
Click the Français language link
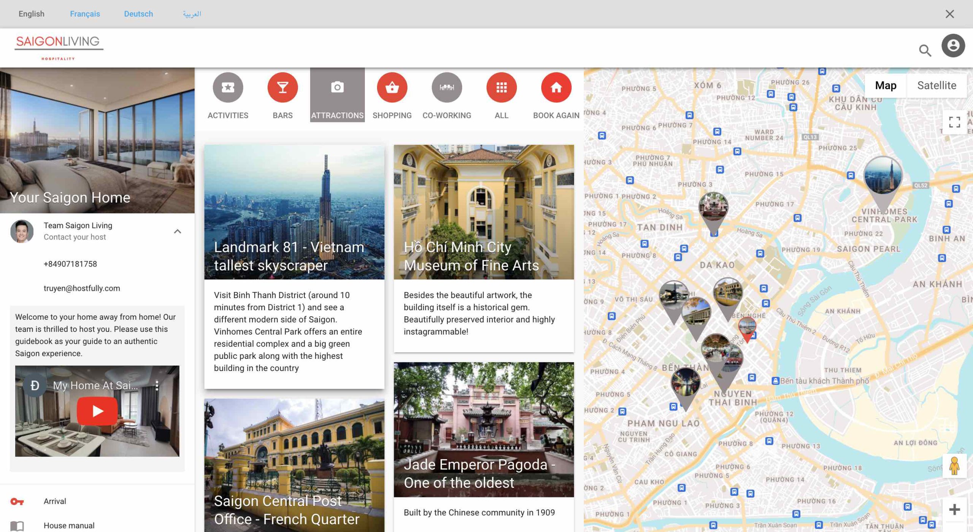pyautogui.click(x=85, y=14)
